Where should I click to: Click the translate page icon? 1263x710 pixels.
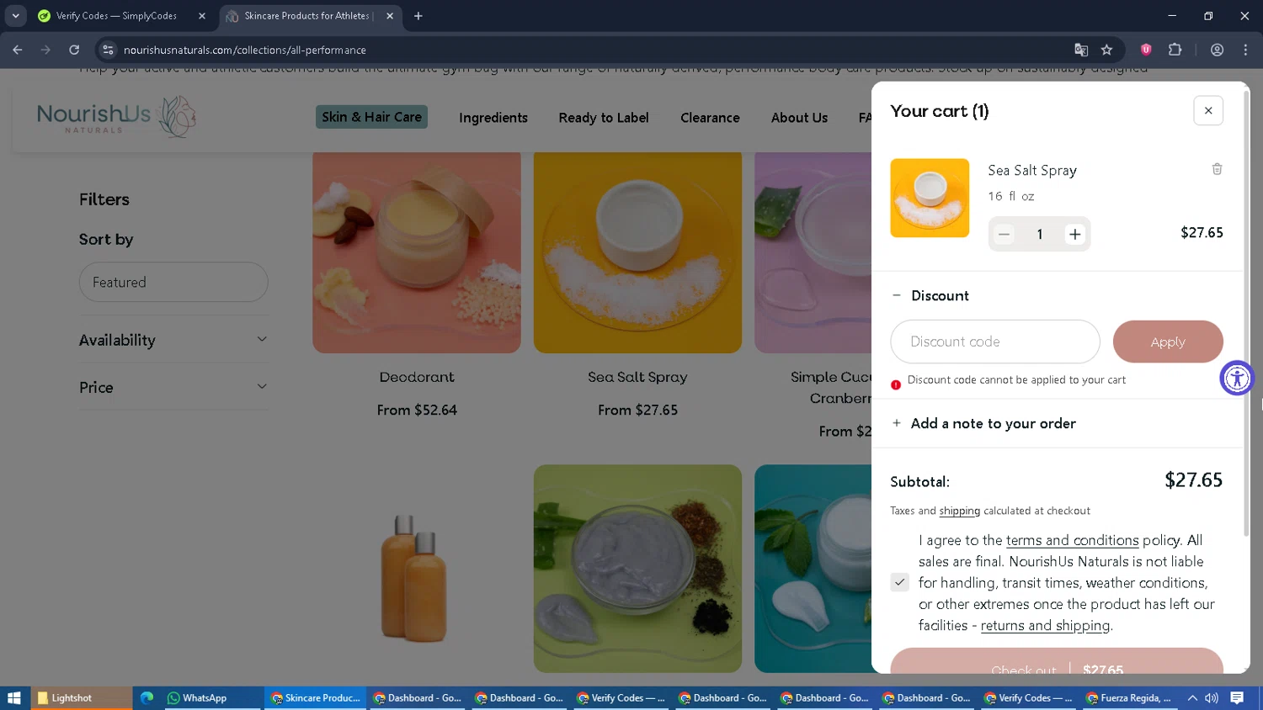pyautogui.click(x=1081, y=50)
